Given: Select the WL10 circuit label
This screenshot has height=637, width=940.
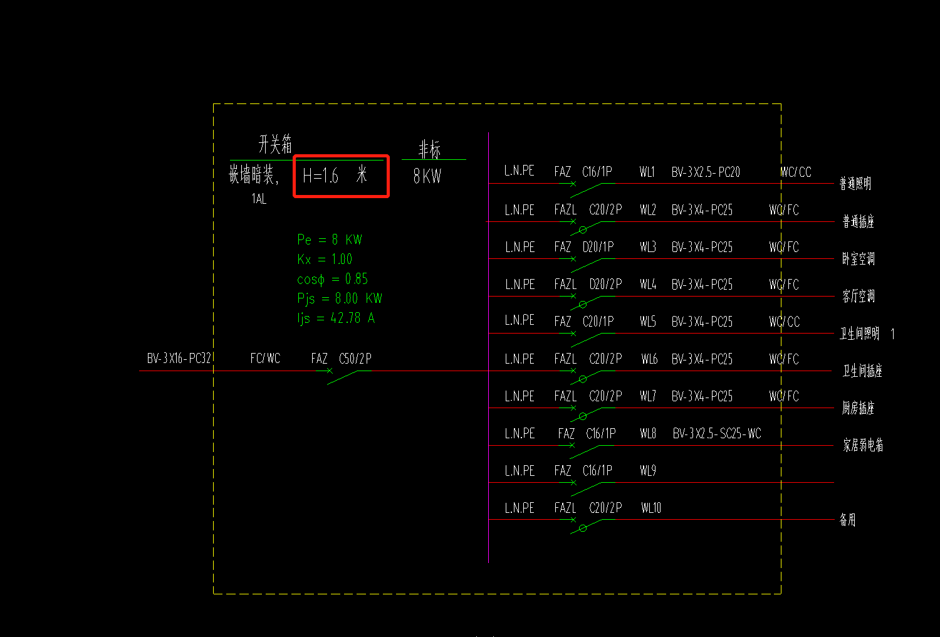Looking at the screenshot, I should 651,508.
